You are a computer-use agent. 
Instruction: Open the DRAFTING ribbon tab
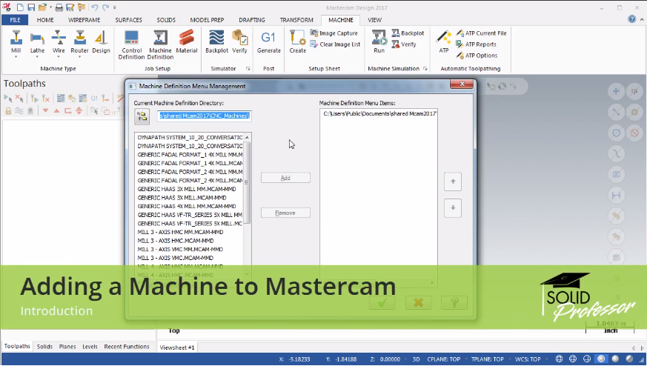(x=252, y=20)
